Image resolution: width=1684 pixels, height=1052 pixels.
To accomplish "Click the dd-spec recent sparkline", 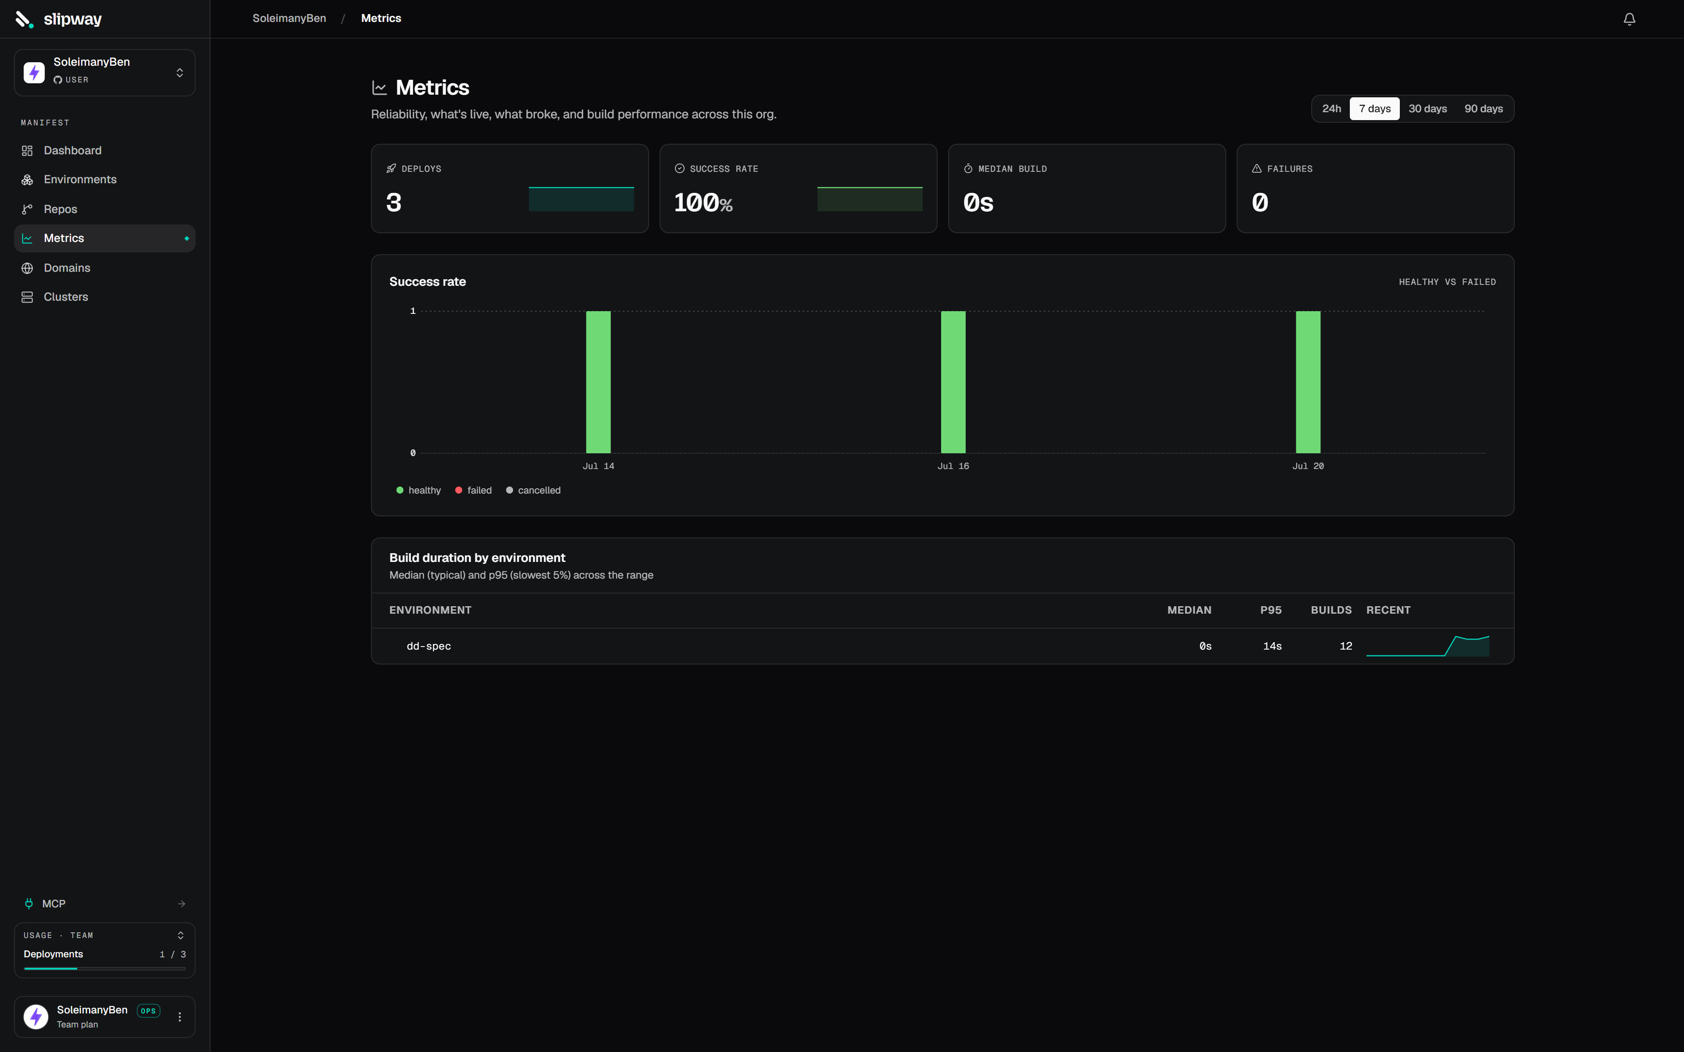I will click(1428, 646).
